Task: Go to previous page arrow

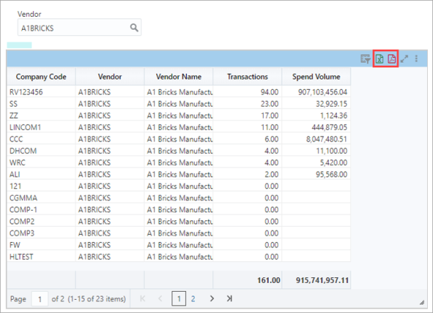Action: (160, 298)
